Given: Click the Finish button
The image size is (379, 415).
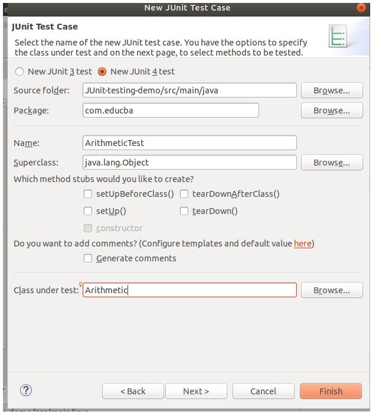Looking at the screenshot, I should click(x=331, y=391).
